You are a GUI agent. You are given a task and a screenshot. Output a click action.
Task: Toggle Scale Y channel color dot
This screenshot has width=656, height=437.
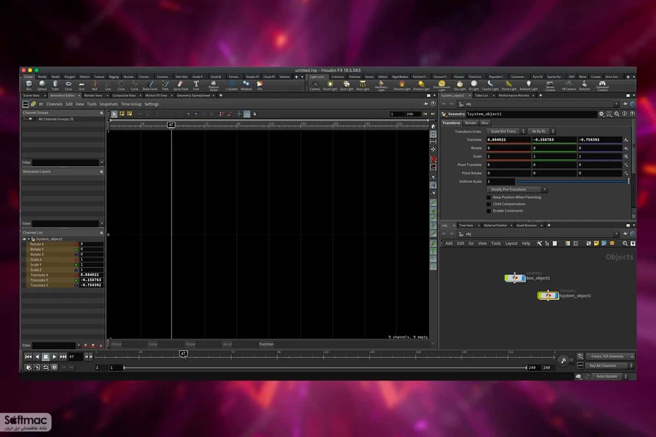[75, 265]
